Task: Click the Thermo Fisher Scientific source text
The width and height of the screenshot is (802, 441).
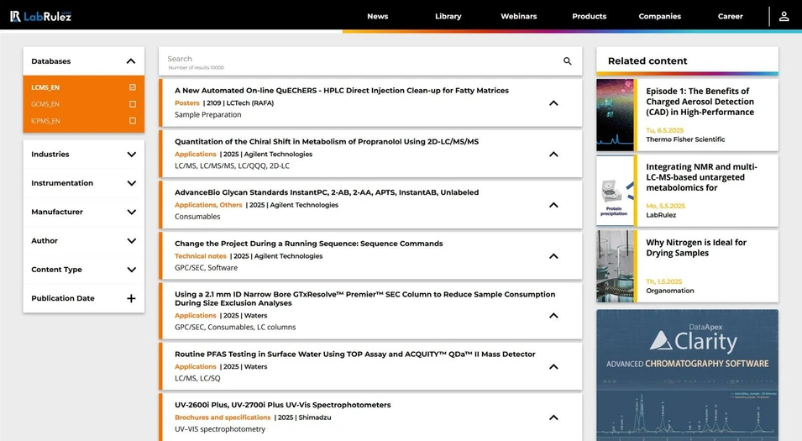Action: (x=685, y=139)
